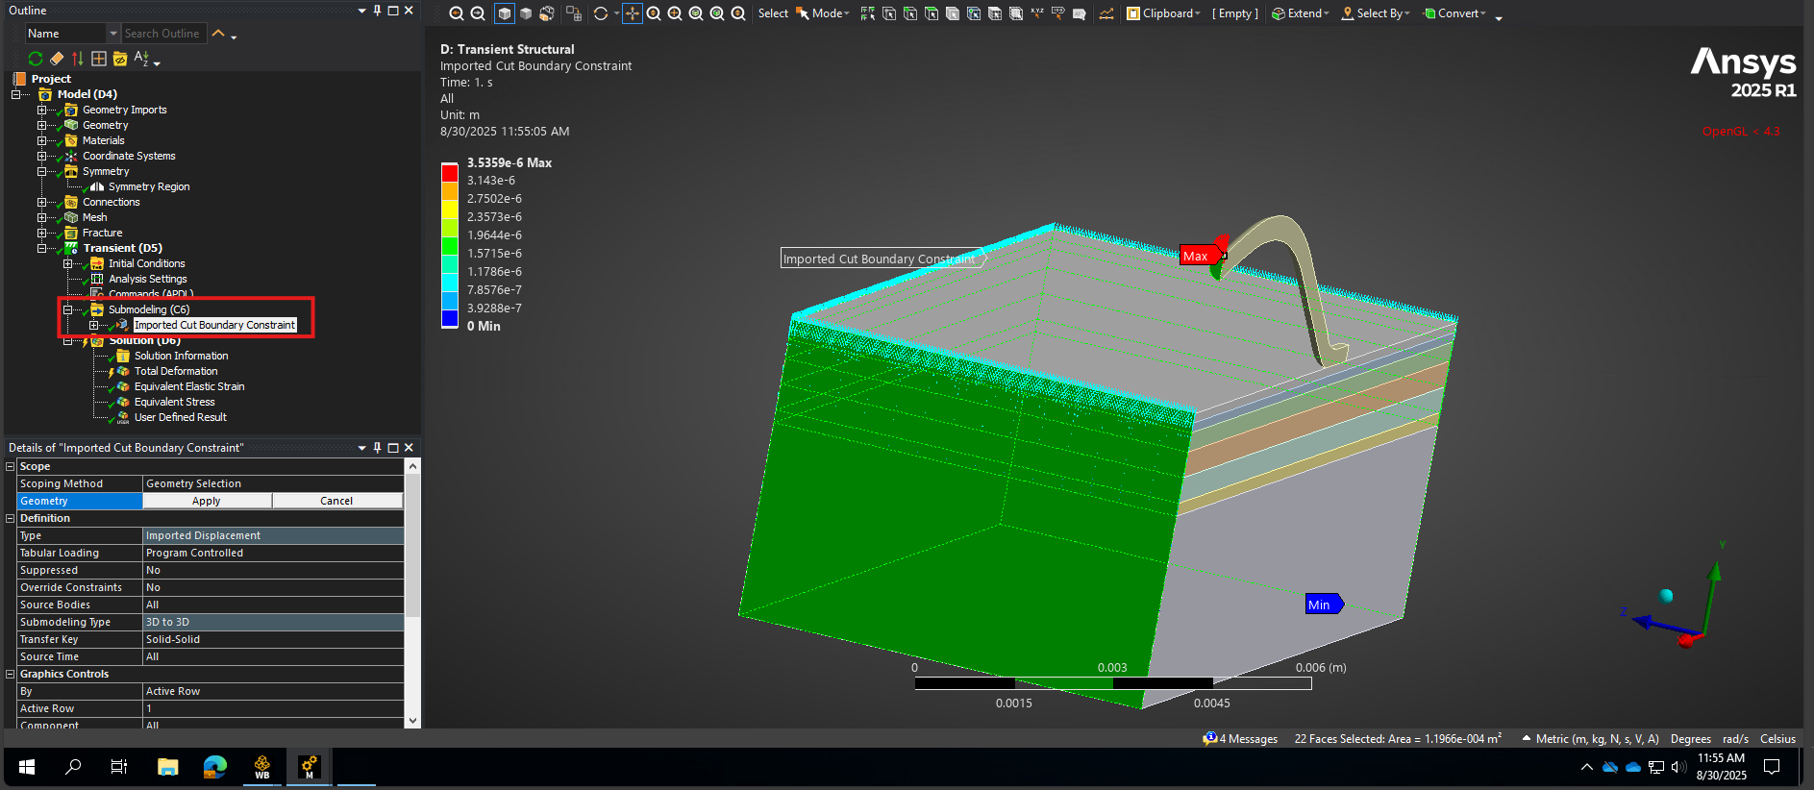Open the Name filter combo box
Viewport: 1814px width, 790px height.
[72, 34]
